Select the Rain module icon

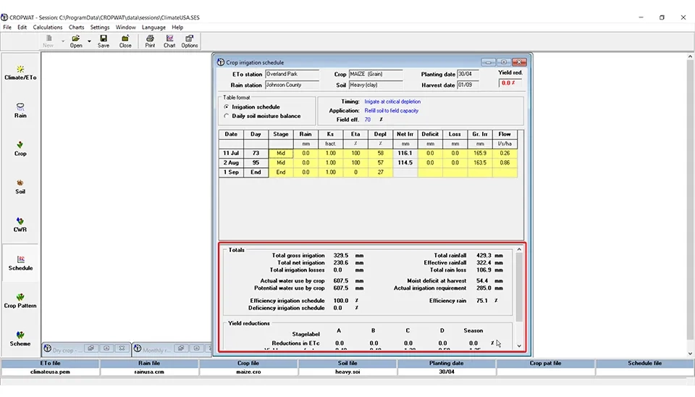[x=20, y=109]
